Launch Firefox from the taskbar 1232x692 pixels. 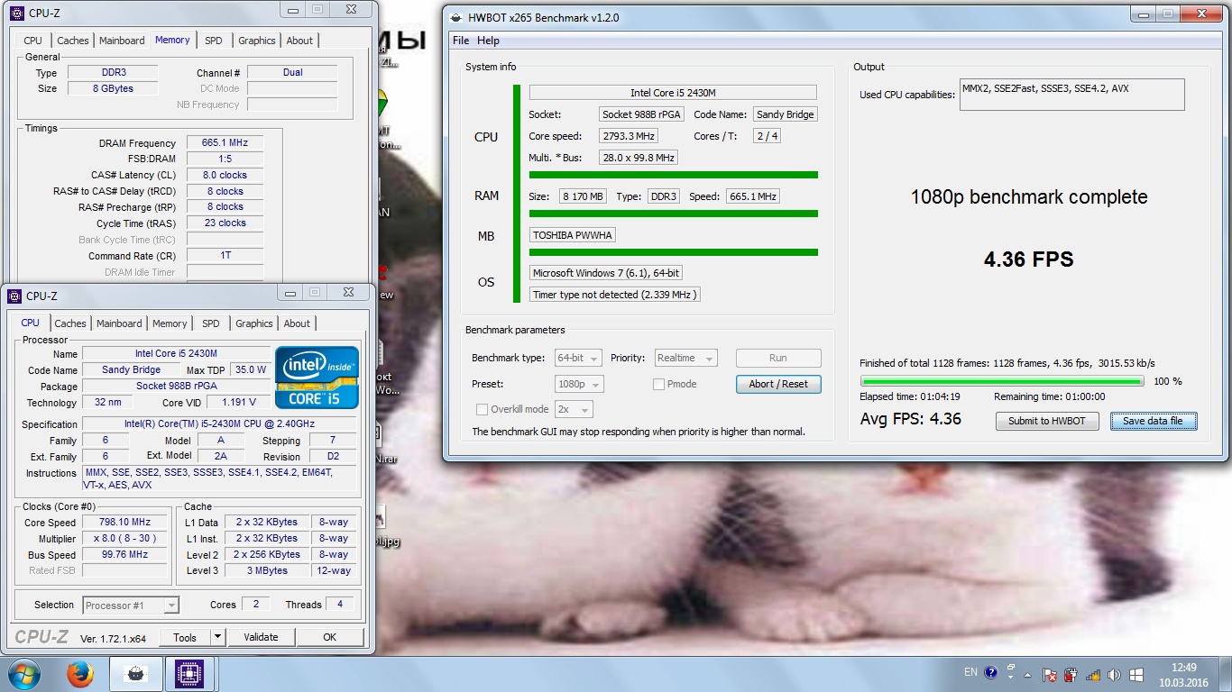81,674
